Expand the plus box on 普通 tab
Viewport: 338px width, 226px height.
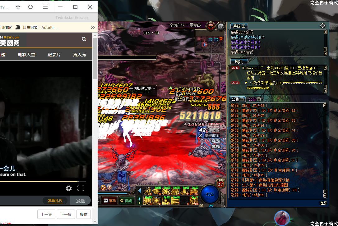(242, 99)
